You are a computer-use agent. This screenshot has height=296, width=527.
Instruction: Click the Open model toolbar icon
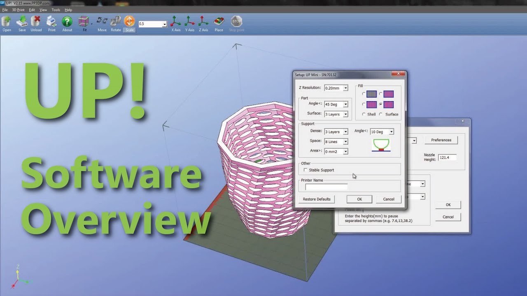coord(7,21)
